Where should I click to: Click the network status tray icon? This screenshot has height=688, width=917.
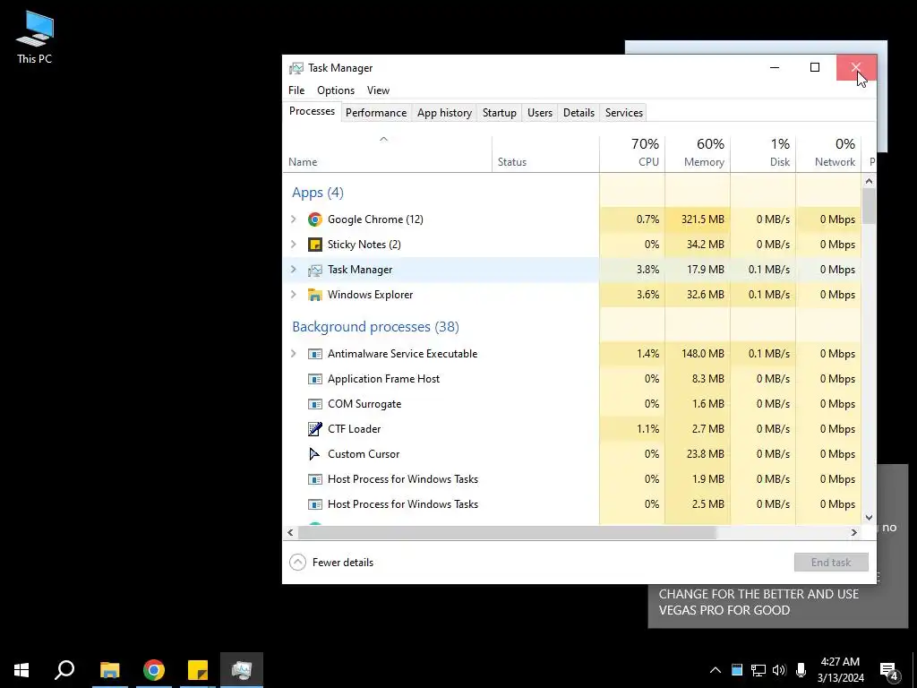point(758,670)
